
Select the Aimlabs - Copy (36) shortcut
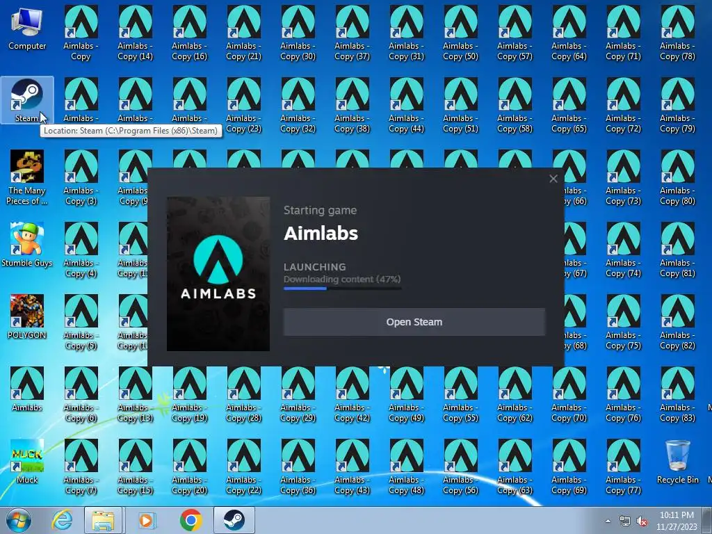click(298, 467)
